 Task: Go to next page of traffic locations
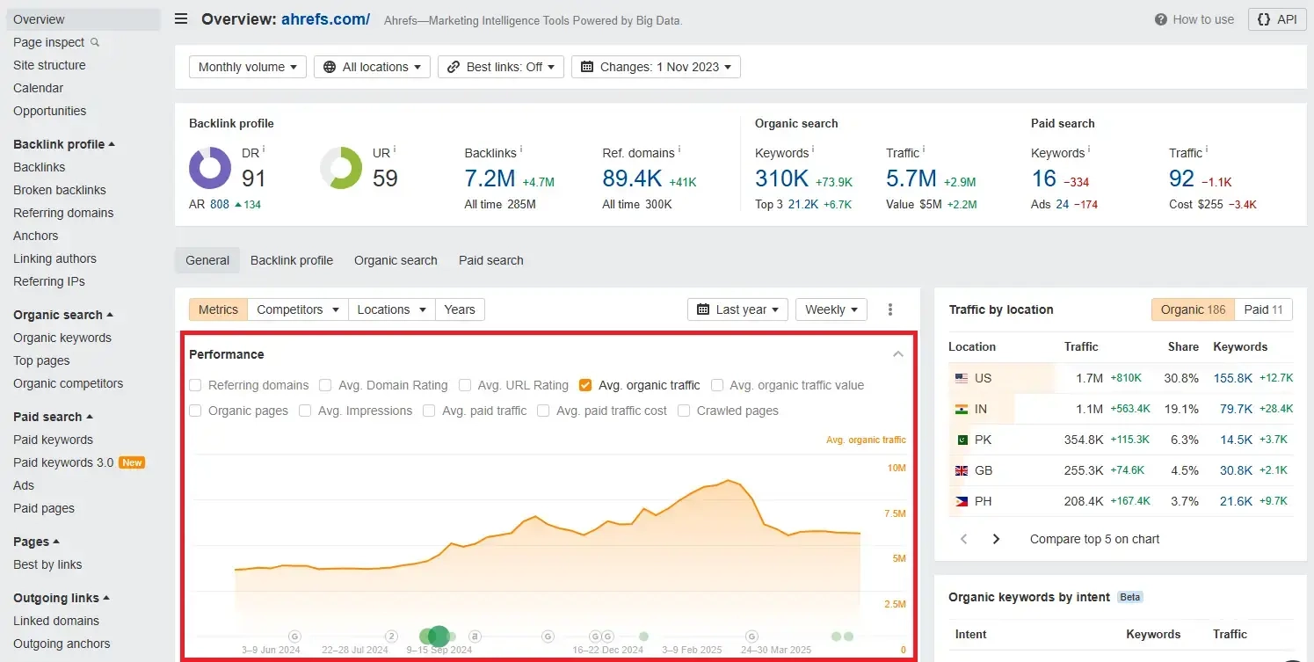pos(996,539)
